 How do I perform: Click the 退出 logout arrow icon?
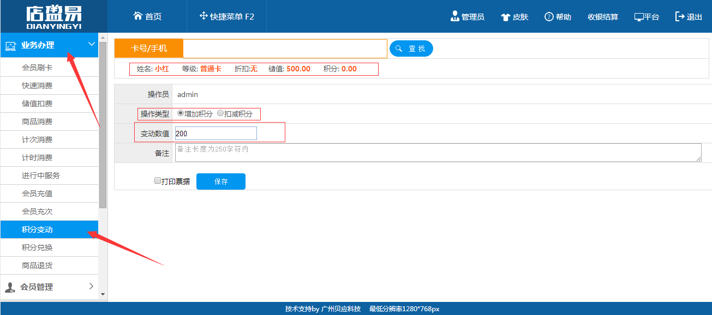coord(680,16)
